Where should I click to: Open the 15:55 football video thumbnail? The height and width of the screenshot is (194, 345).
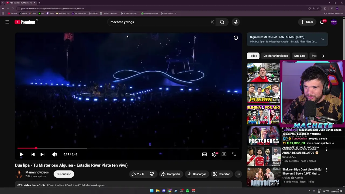pos(263,156)
